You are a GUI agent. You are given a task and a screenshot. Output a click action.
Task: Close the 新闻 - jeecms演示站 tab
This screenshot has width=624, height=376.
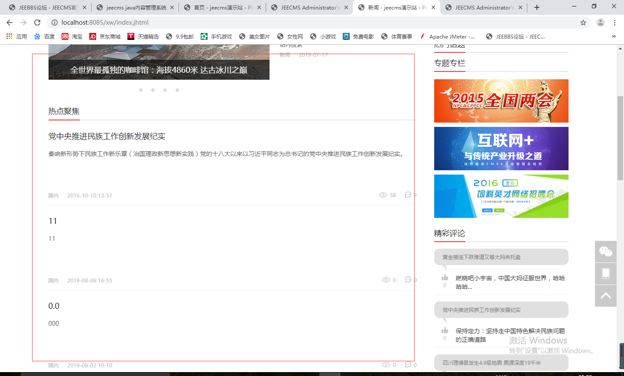433,7
